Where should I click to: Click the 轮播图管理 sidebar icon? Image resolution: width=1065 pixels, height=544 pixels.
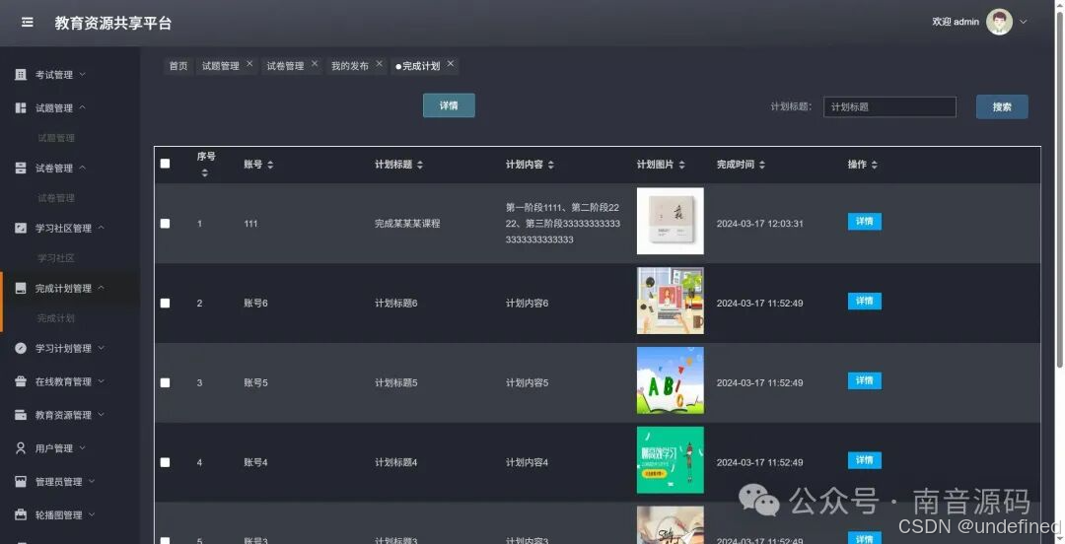point(21,514)
